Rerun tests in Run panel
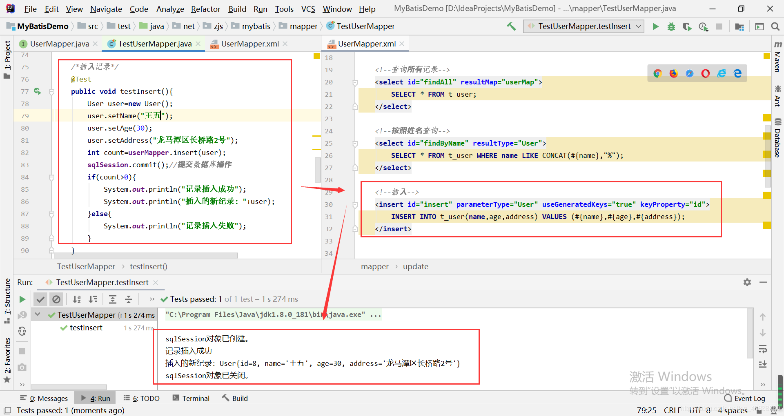 [22, 299]
